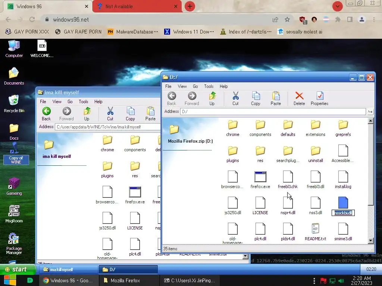This screenshot has height=286, width=382.
Task: Click scroll down arrow in D:/ window
Action: click(x=370, y=241)
